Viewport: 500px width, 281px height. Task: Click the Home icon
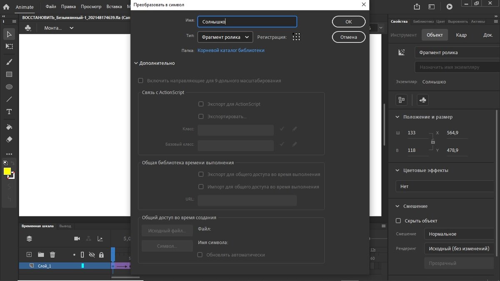pyautogui.click(x=6, y=7)
